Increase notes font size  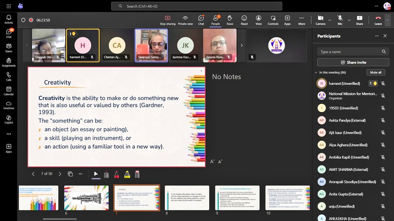(x=212, y=161)
